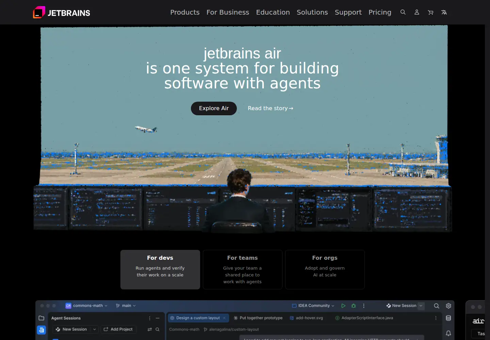This screenshot has width=490, height=340.
Task: Expand the commons-math project dropdown
Action: [x=86, y=306]
